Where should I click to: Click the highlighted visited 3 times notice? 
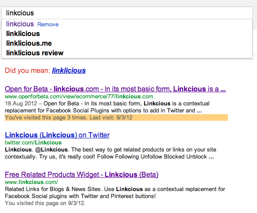pos(116,117)
